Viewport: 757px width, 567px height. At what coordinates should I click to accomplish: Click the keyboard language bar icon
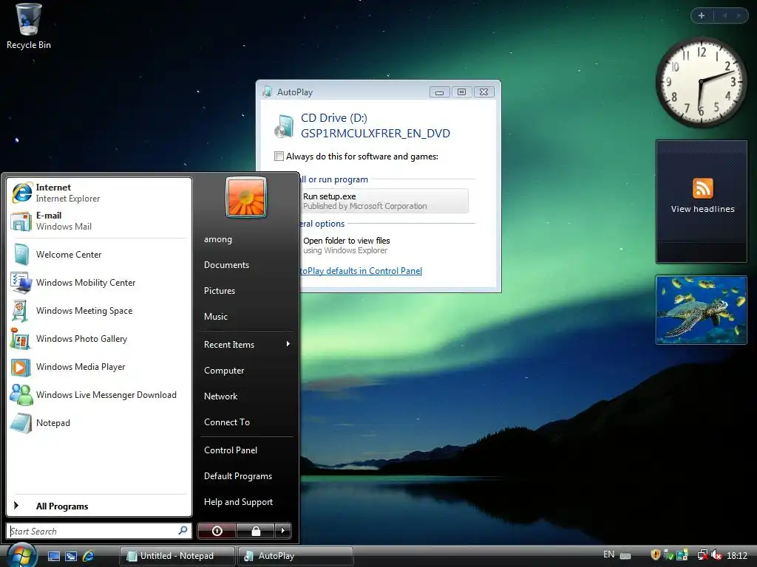[625, 555]
